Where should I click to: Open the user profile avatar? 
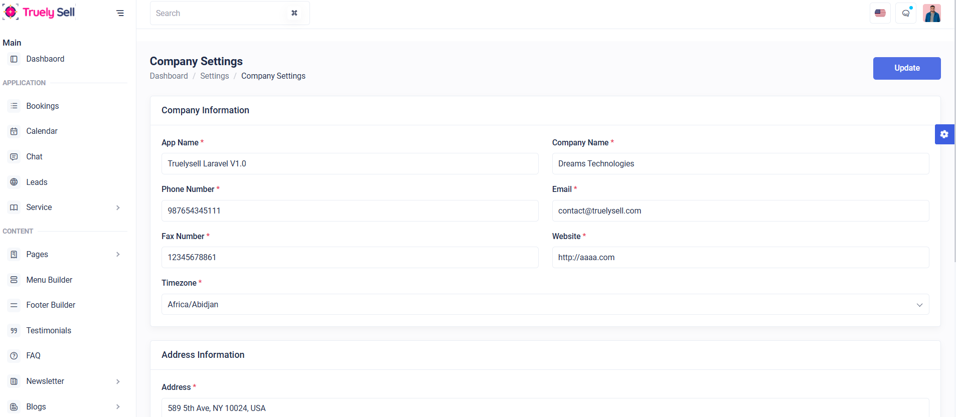[x=931, y=13]
